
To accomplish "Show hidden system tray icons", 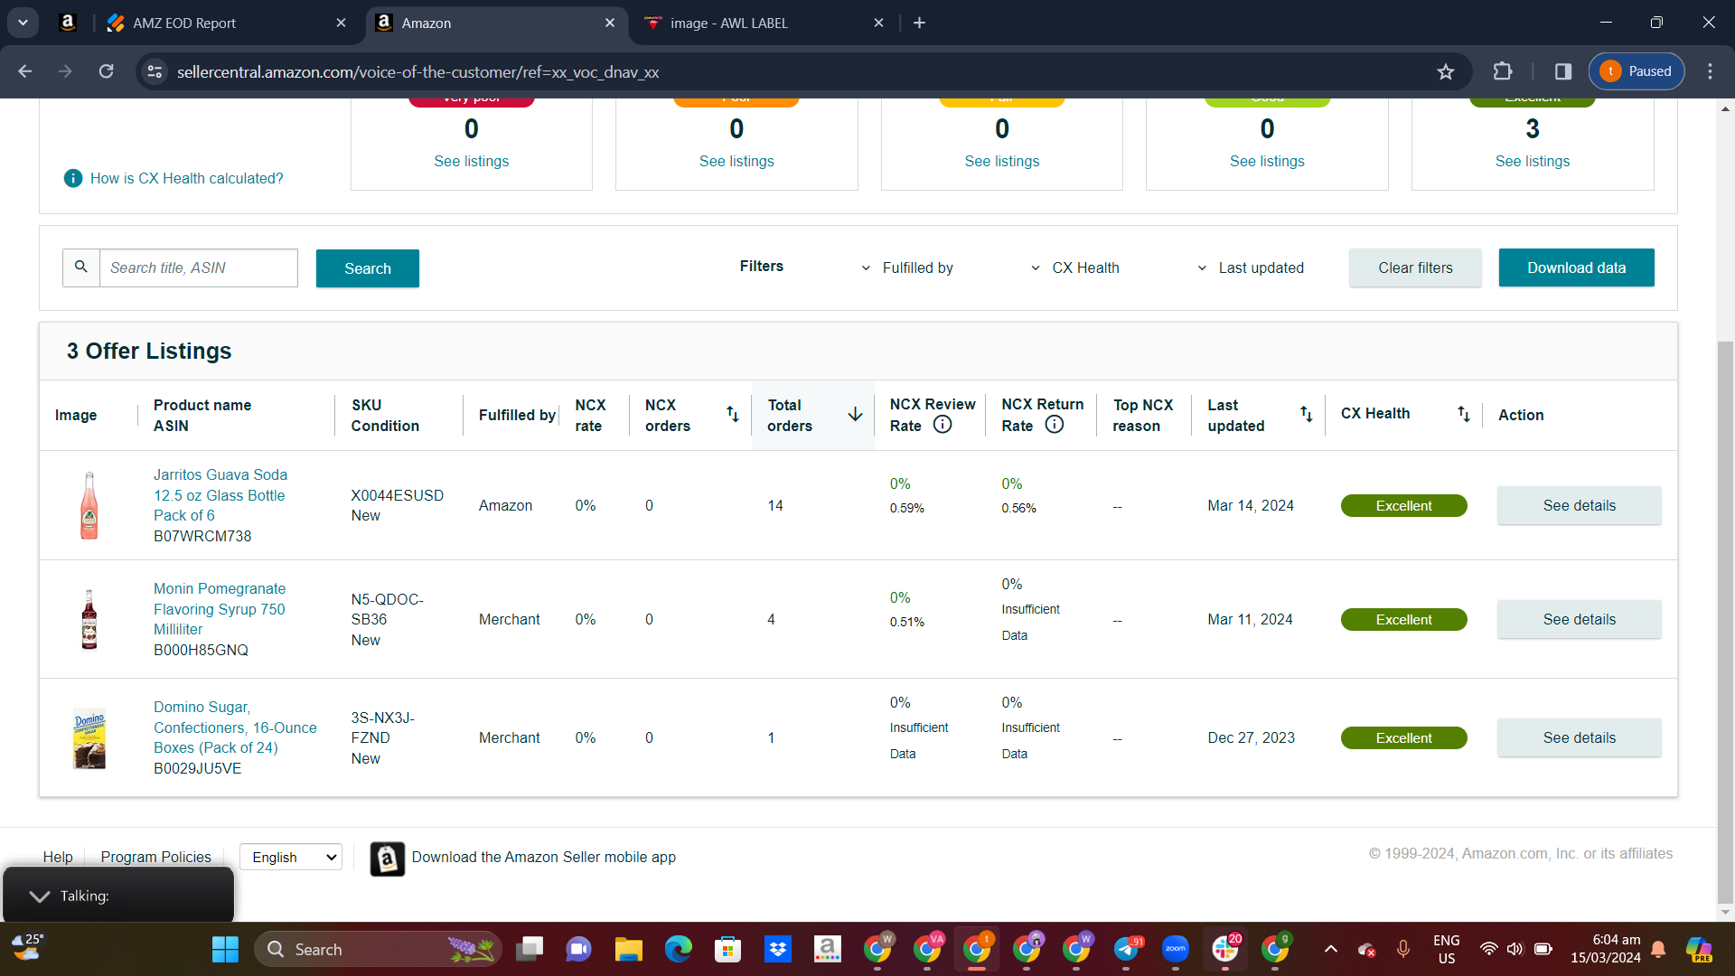I will pyautogui.click(x=1330, y=950).
